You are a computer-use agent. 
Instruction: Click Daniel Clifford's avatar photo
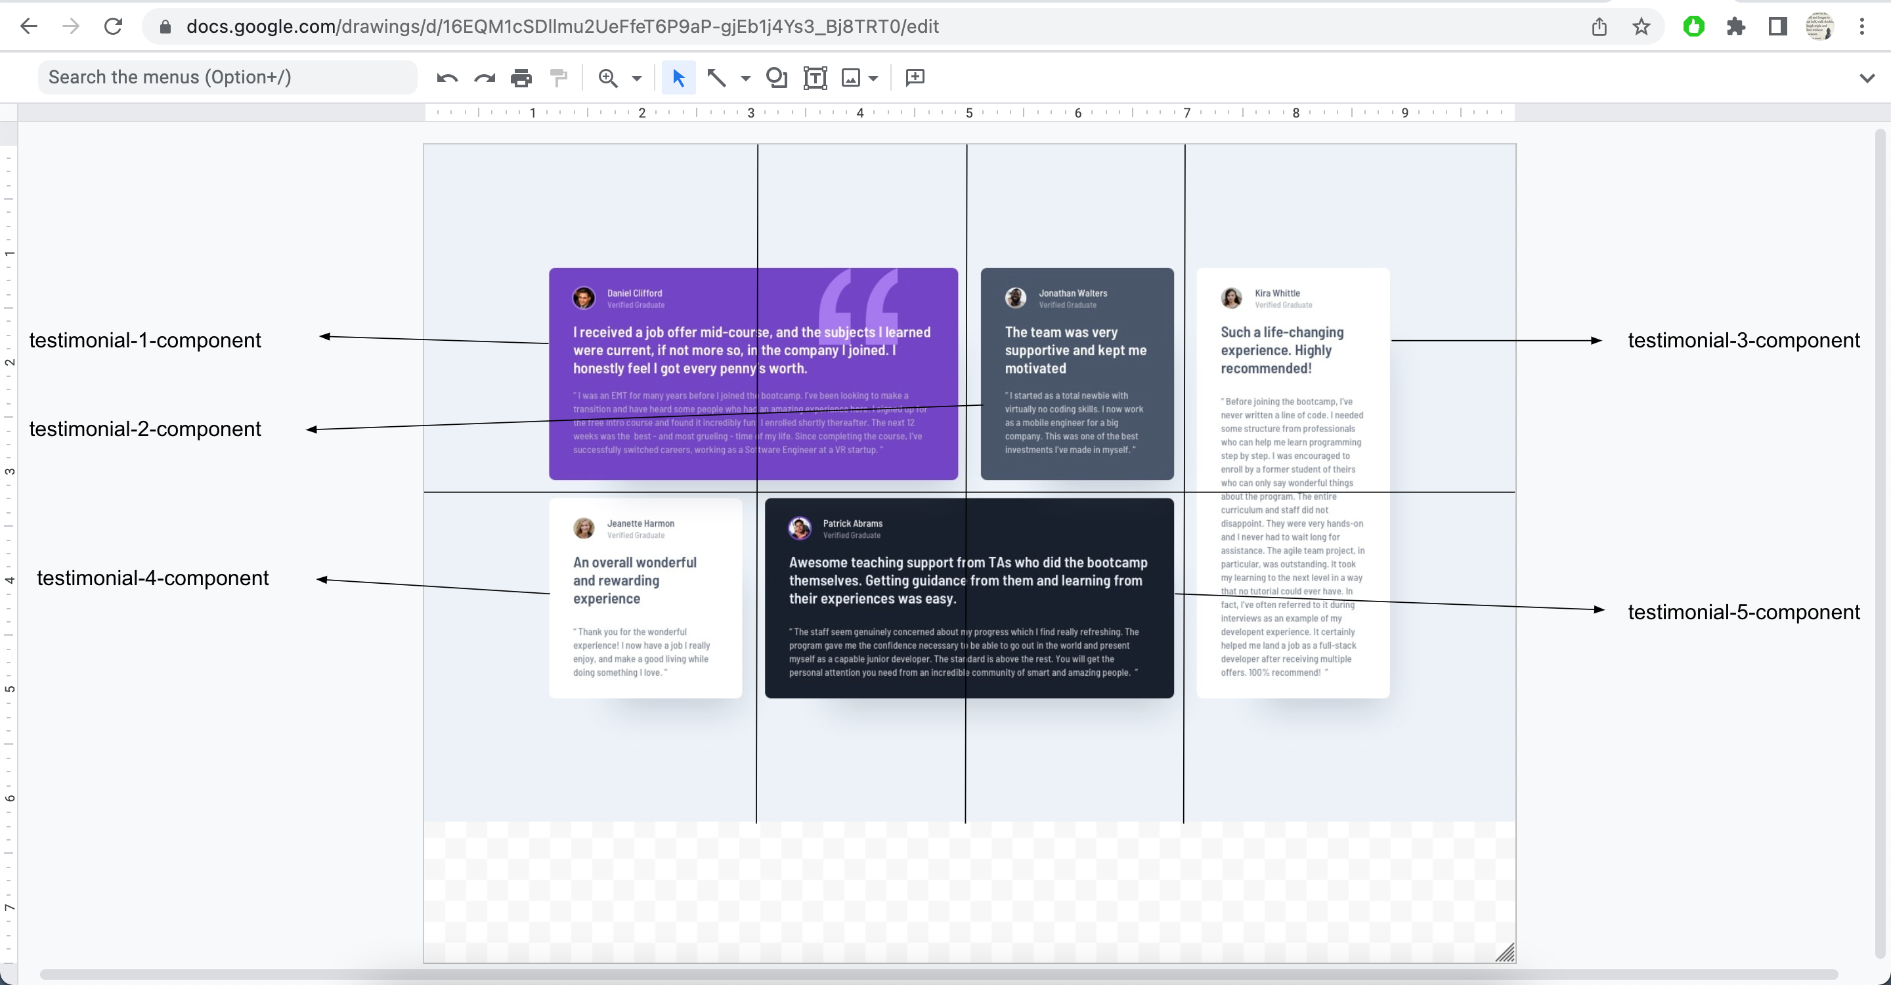pos(584,298)
